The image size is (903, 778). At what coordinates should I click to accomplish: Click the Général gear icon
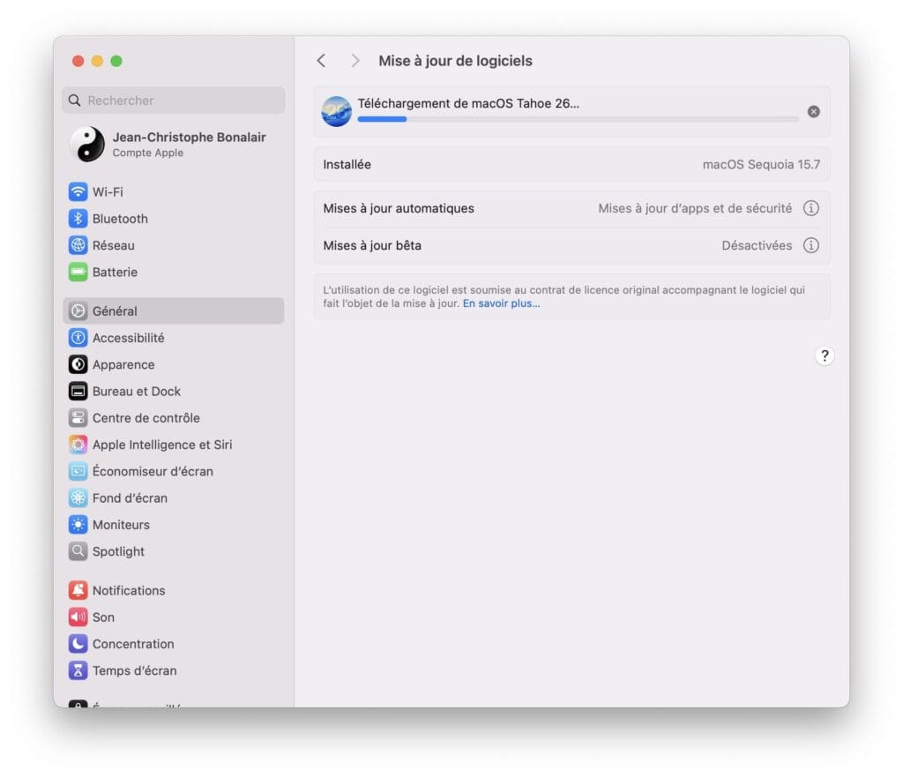coord(78,311)
